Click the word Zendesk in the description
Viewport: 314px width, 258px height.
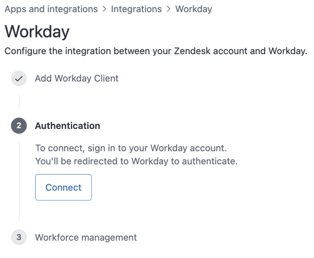pyautogui.click(x=192, y=51)
